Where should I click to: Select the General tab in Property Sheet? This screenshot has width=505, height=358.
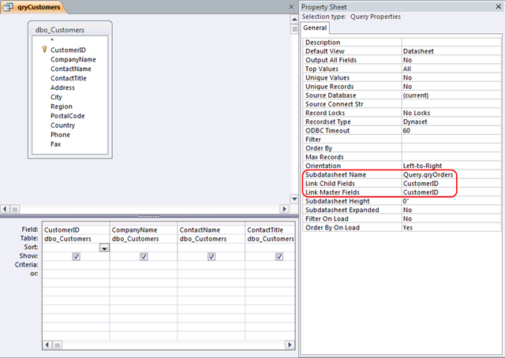click(x=315, y=28)
